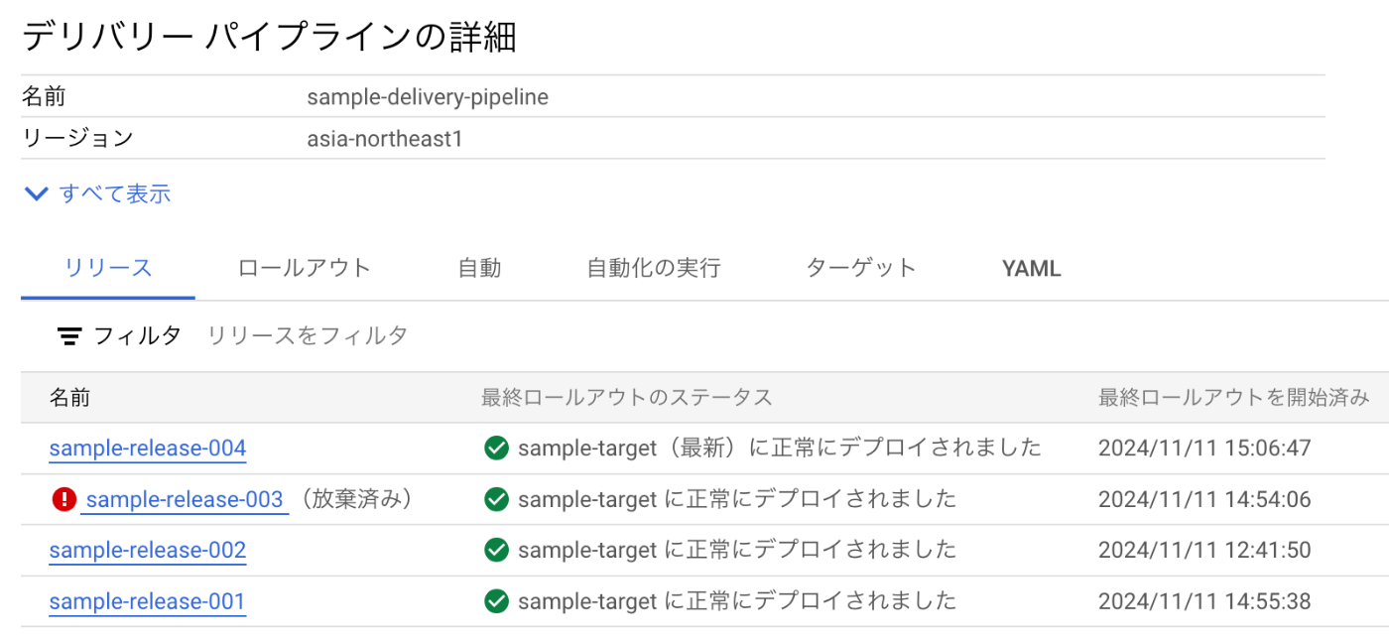Expand すべて表示 chevron
1389x643 pixels.
(37, 194)
